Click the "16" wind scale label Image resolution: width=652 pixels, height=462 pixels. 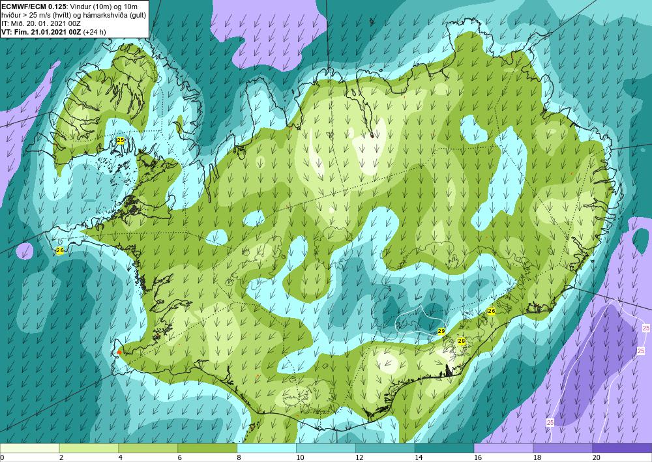click(x=478, y=457)
